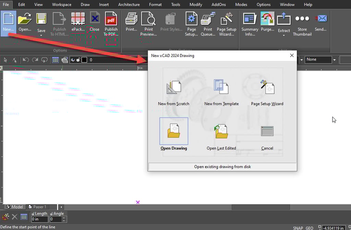Activate the Select arrow tool
This screenshot has width=351, height=230.
5,60
